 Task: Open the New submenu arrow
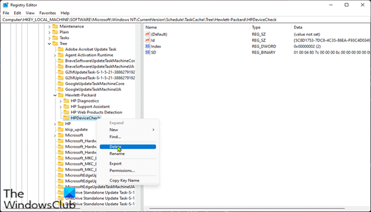pos(153,130)
